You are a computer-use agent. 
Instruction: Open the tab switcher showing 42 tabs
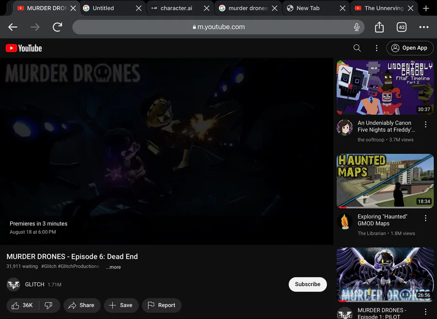pyautogui.click(x=402, y=27)
